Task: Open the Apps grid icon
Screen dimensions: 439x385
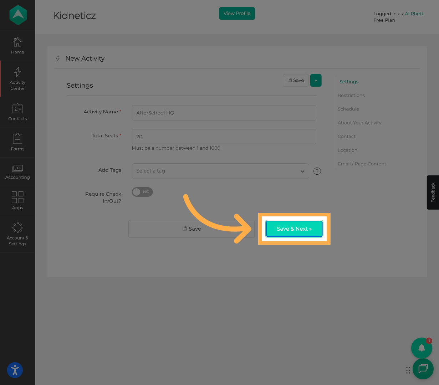Action: click(17, 197)
